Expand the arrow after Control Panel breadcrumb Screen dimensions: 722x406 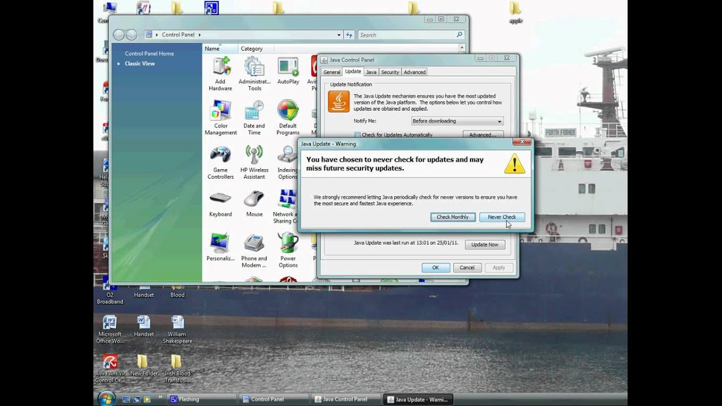[x=199, y=34]
